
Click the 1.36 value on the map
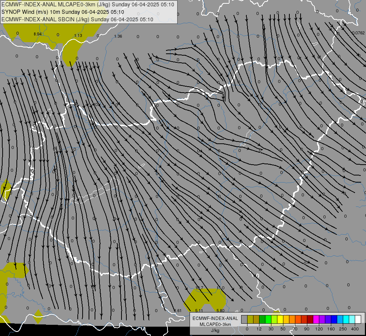[118, 36]
